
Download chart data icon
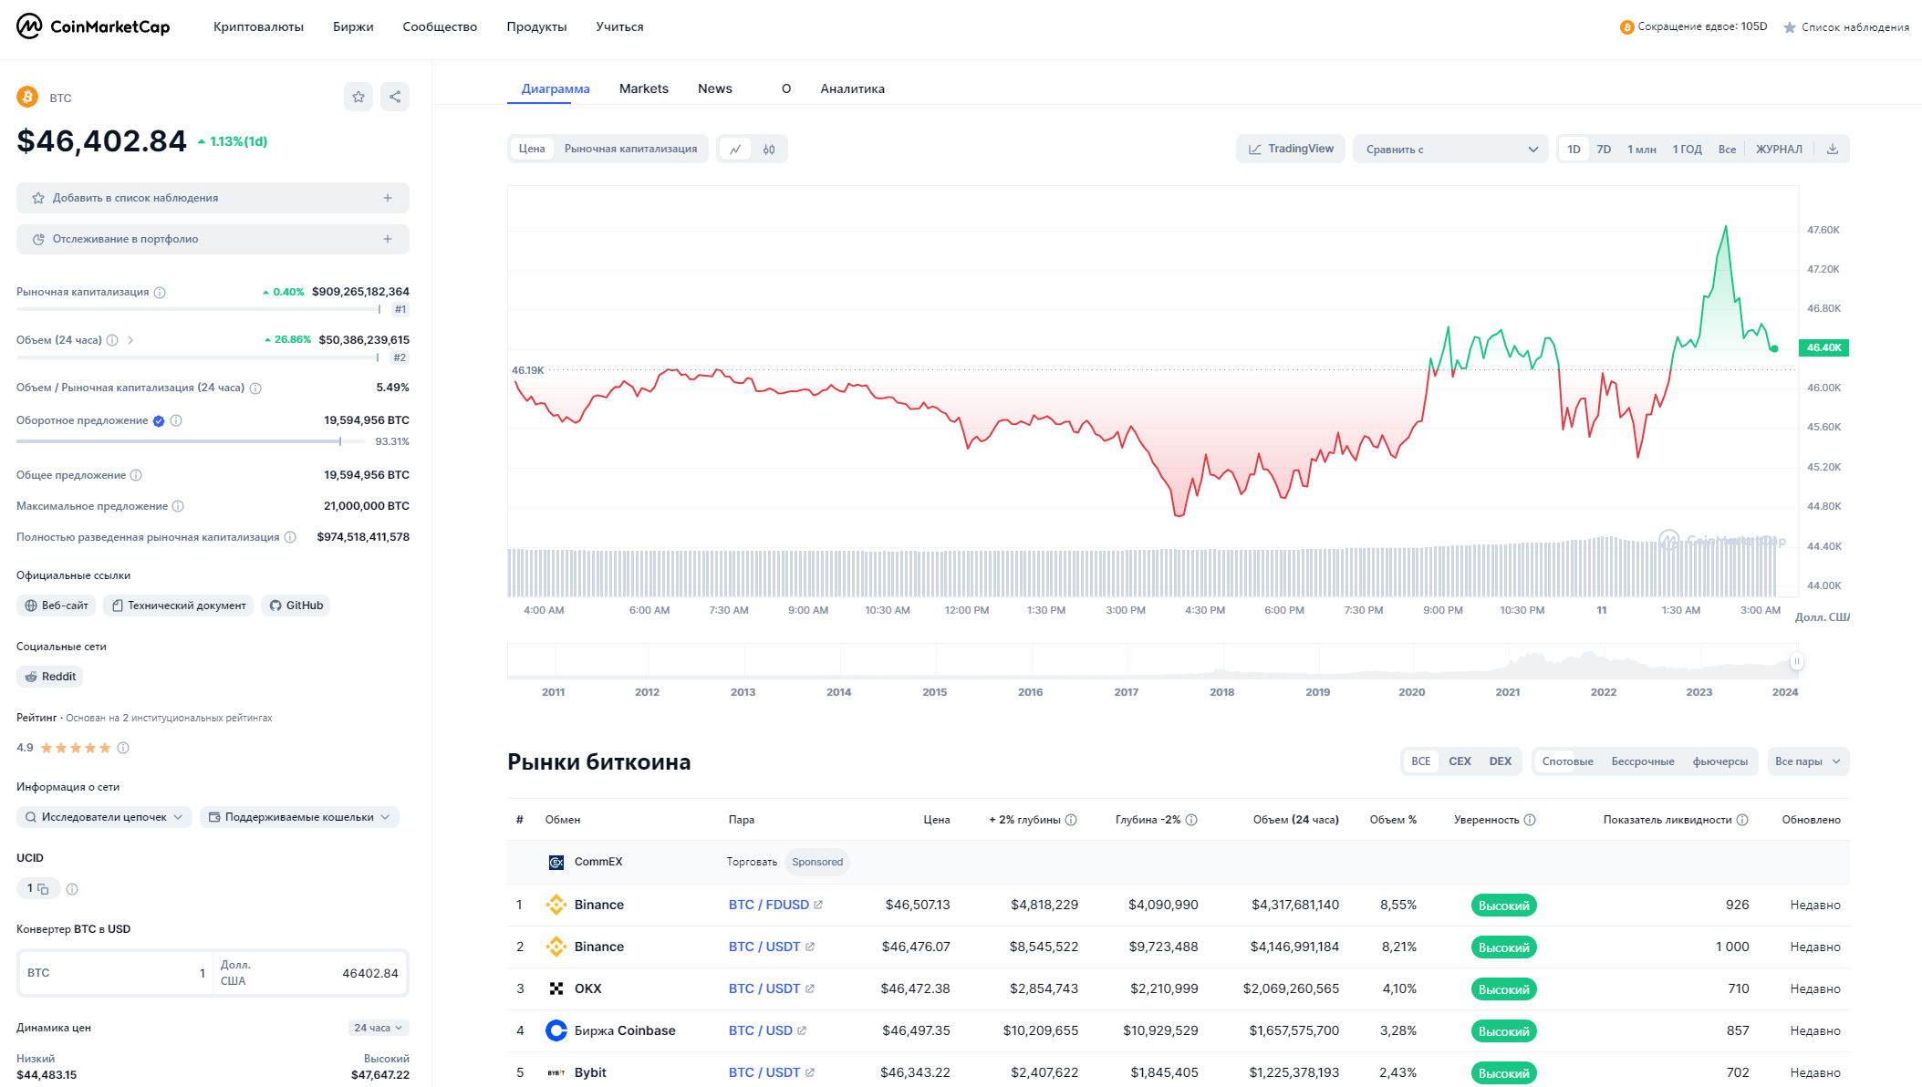click(1833, 149)
